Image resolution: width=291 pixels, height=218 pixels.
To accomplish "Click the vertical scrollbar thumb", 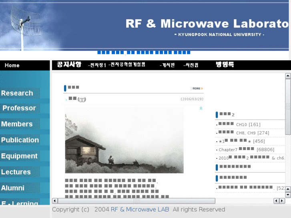I will click(288, 107).
